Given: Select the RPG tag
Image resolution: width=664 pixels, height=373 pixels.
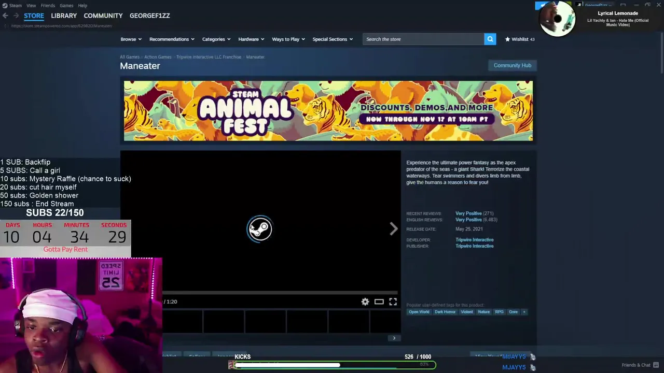Looking at the screenshot, I should [x=499, y=312].
